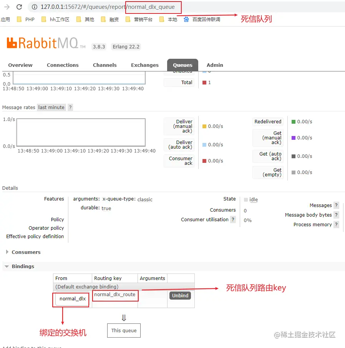Click the Get (empty) legend label
Screen dimensions: 345x348
click(268, 172)
